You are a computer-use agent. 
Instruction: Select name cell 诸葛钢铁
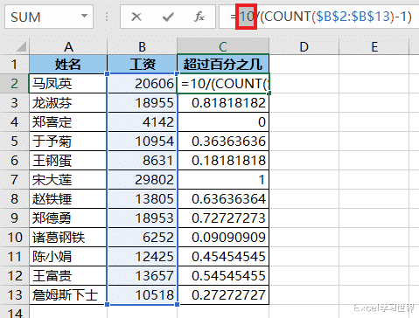pyautogui.click(x=68, y=238)
